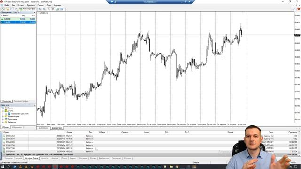Toggle the Market Watch window toolbar icon
Viewport: 301px width, 169px height.
(12, 9)
